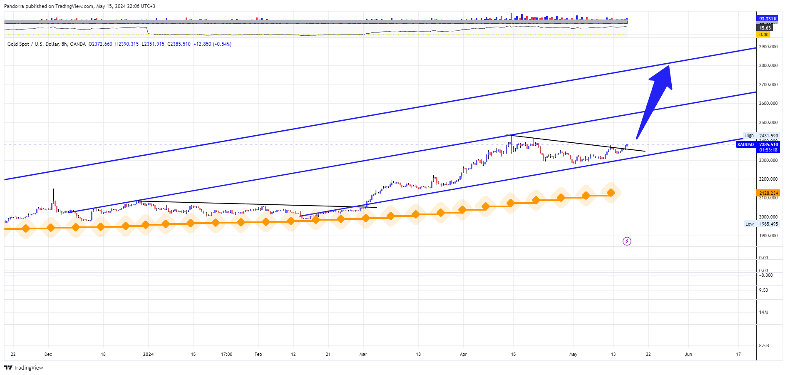Click the 1900.000 price axis label
The width and height of the screenshot is (787, 375).
point(768,236)
